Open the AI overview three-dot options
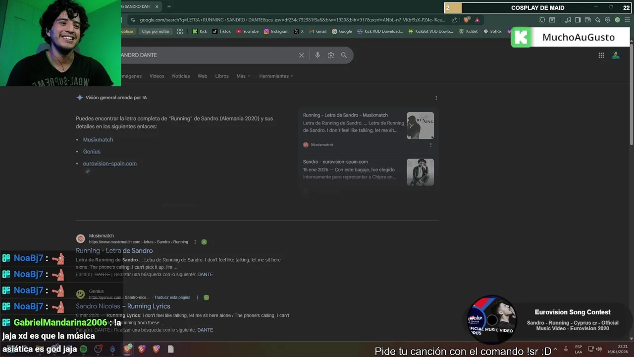Screen dimensions: 634x357 point(436,98)
